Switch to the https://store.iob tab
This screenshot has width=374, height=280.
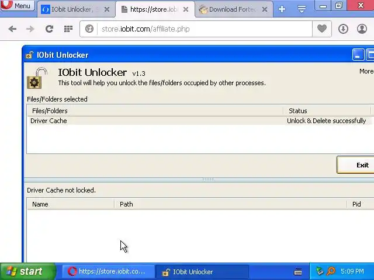pyautogui.click(x=153, y=9)
